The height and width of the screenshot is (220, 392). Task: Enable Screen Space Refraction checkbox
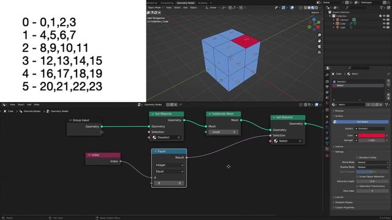358,177
